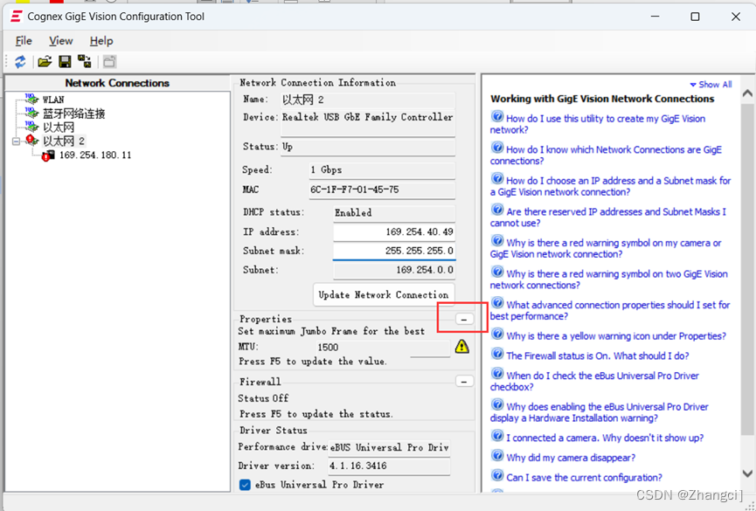Collapse the Firewall section
The height and width of the screenshot is (511, 756).
click(464, 382)
